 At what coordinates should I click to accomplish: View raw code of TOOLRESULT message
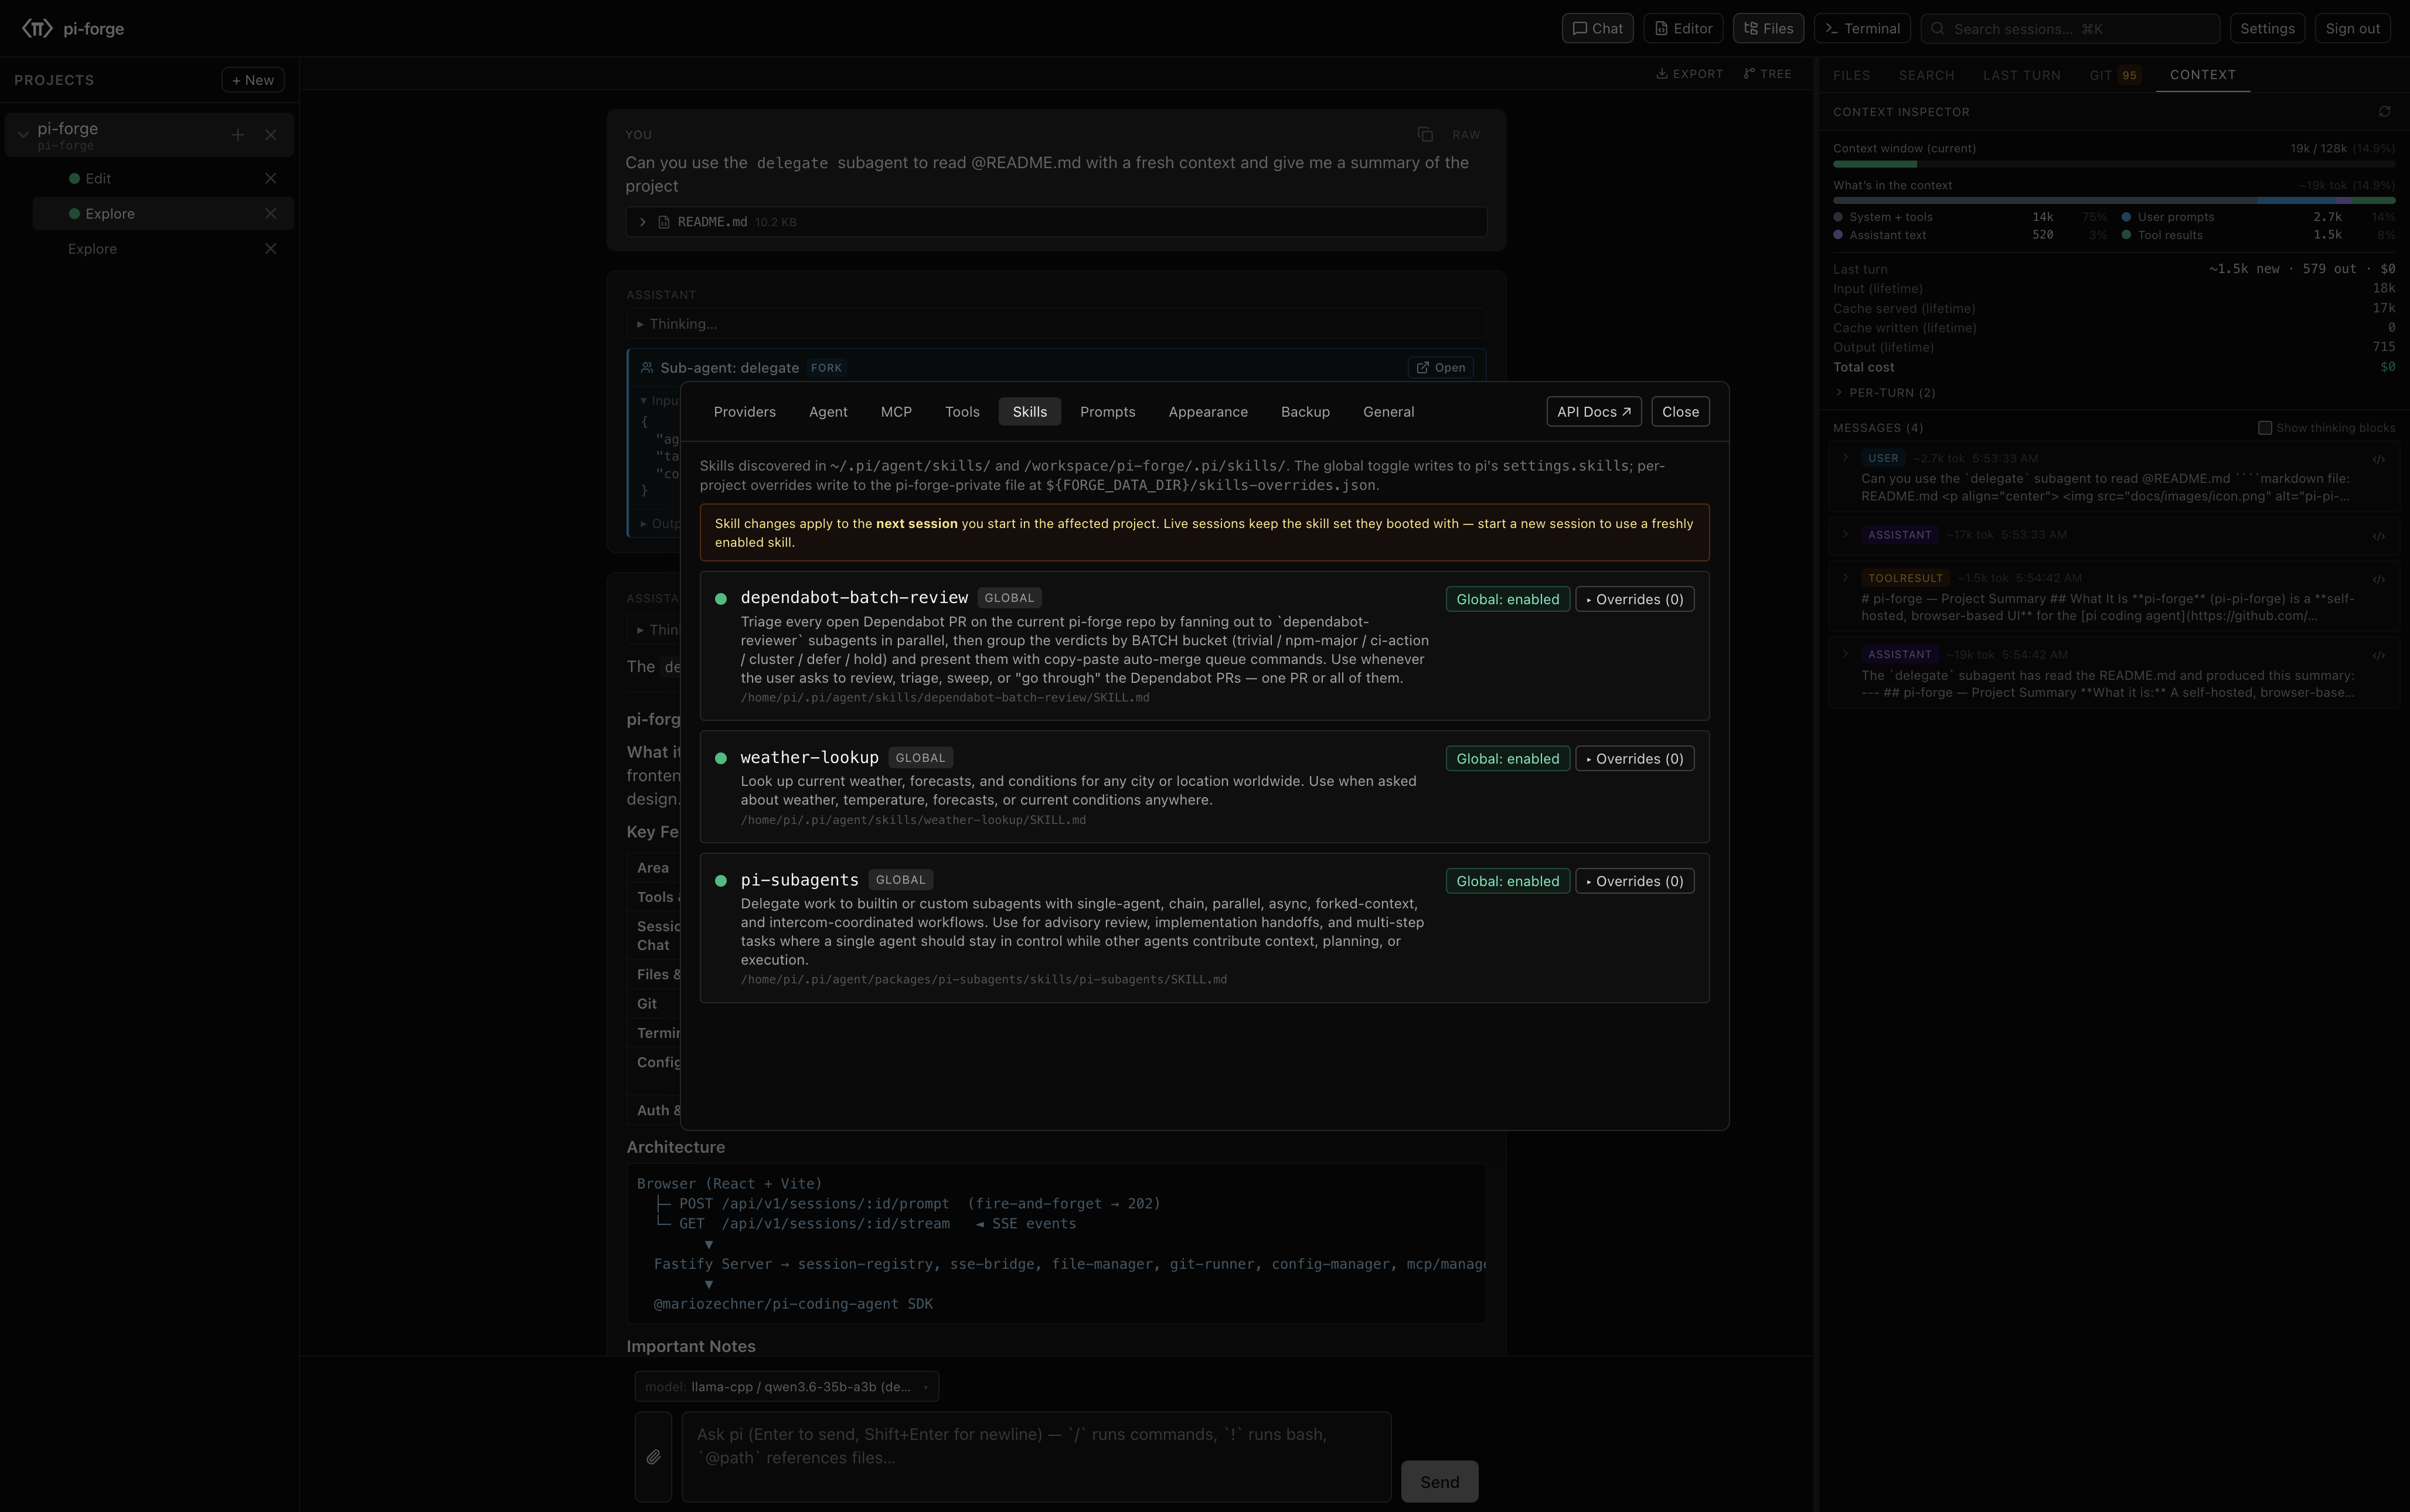2379,580
